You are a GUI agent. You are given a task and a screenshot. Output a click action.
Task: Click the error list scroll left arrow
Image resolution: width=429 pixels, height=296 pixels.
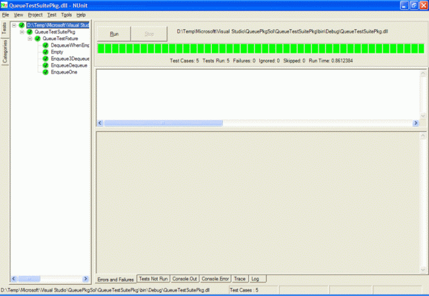(x=100, y=123)
